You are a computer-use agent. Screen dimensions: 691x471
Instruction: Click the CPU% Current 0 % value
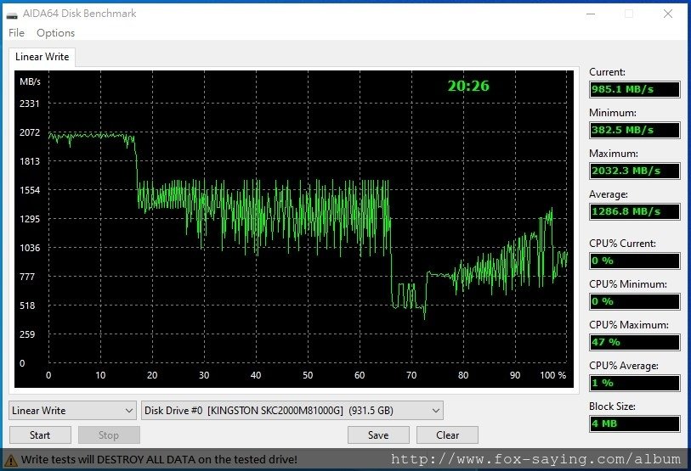coord(635,261)
